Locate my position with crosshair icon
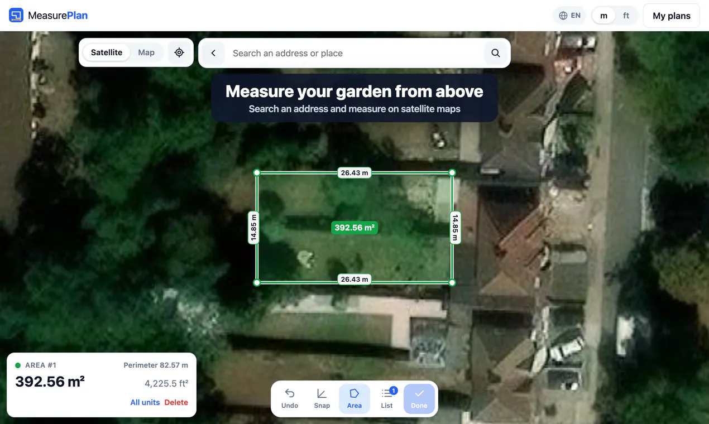709x424 pixels. click(179, 52)
